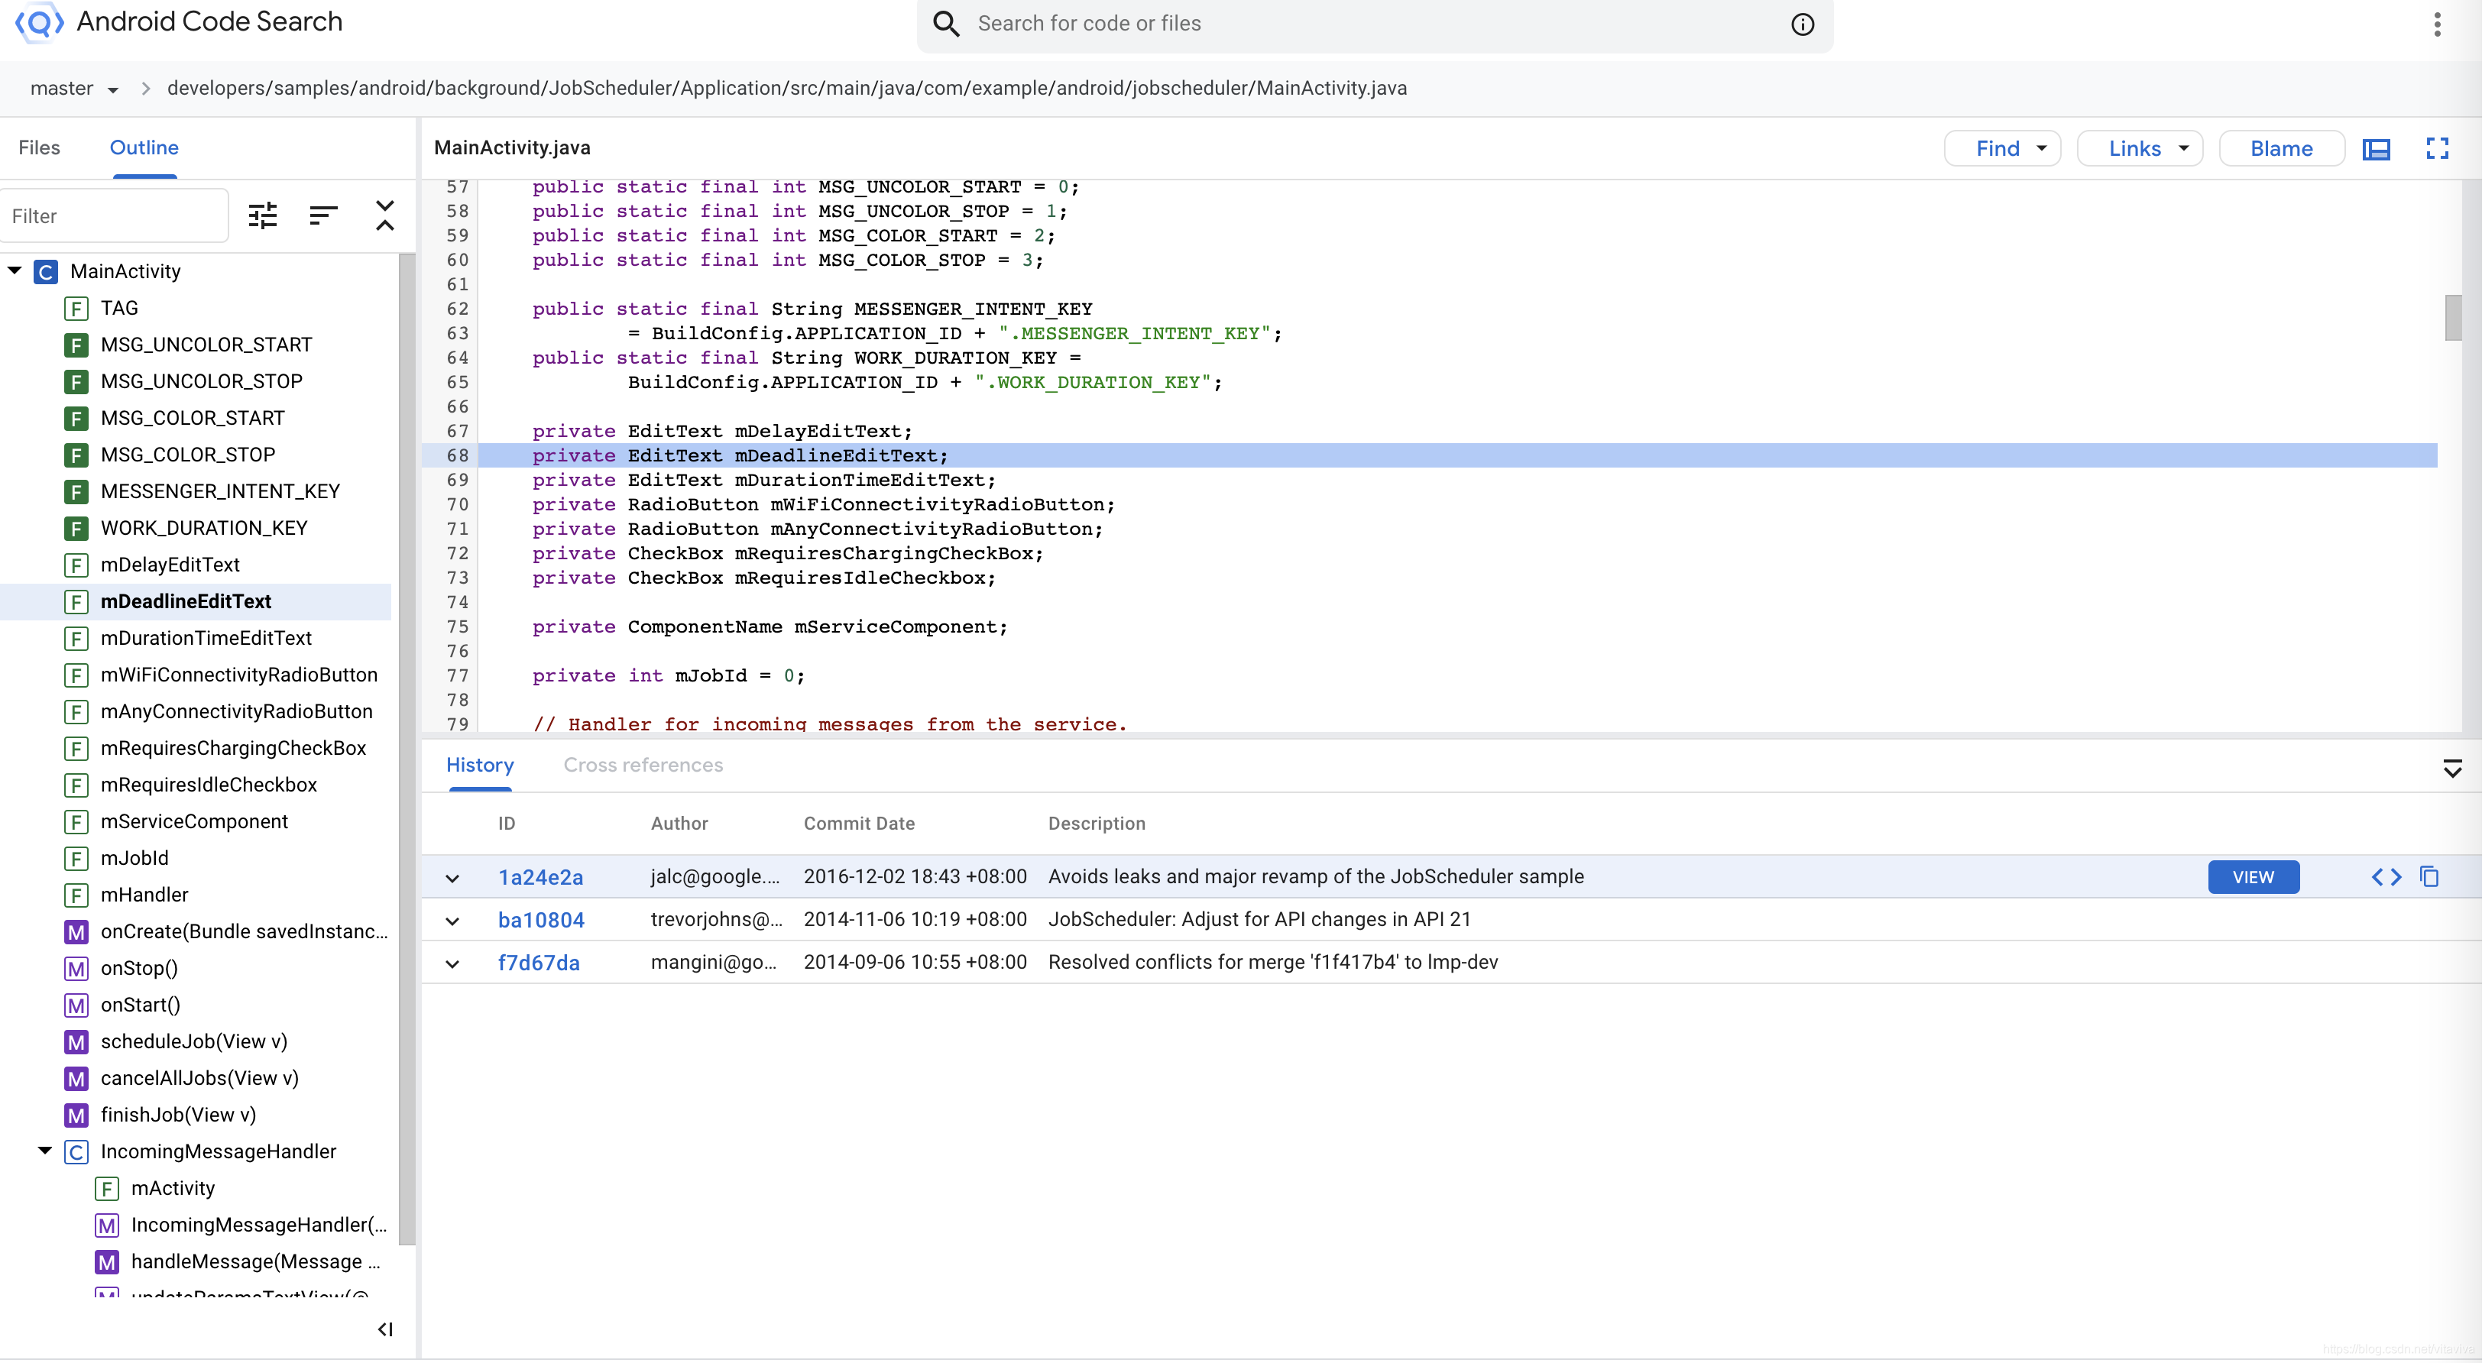Click the outline sort icon
This screenshot has height=1363, width=2482.
click(x=322, y=215)
